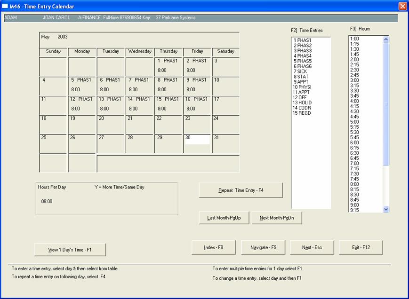
Task: Select 15 REGD time entry
Action: (302, 113)
